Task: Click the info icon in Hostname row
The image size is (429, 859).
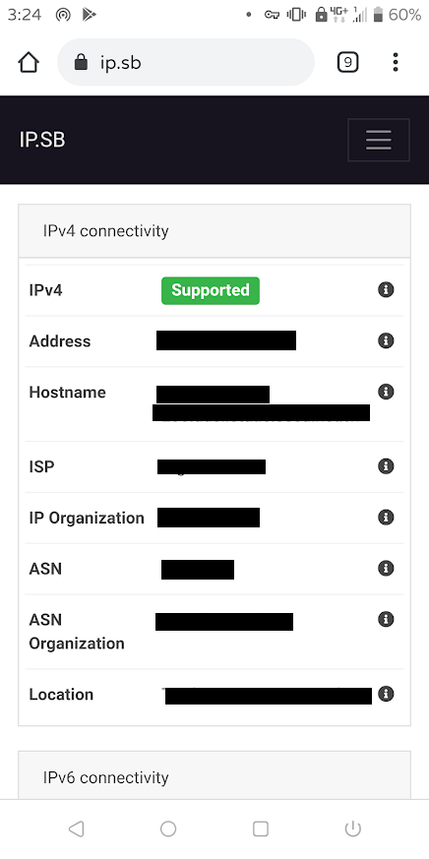Action: (386, 392)
